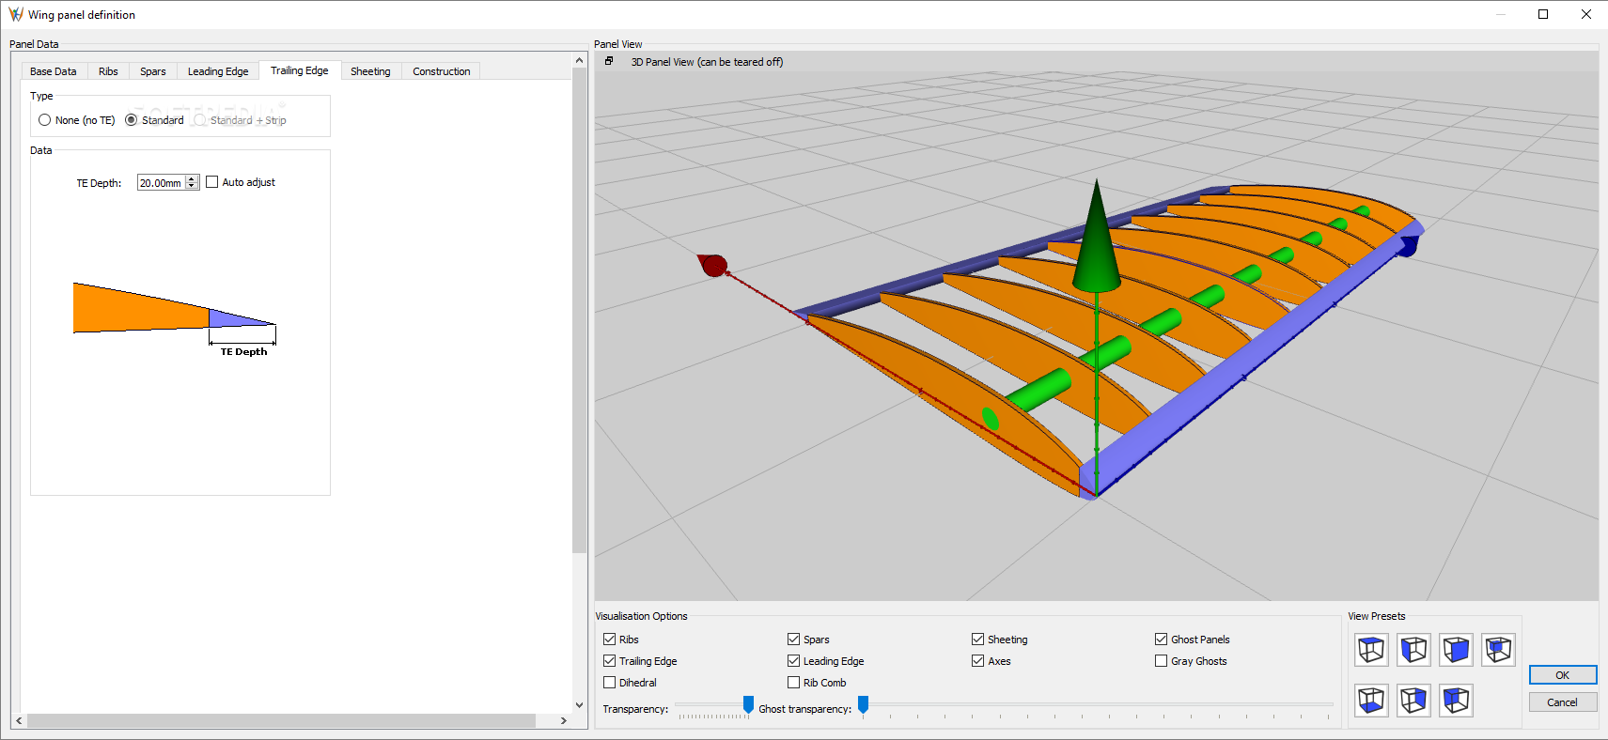Click the "3D Panel View (can be teared off)" title
1608x740 pixels.
(707, 62)
